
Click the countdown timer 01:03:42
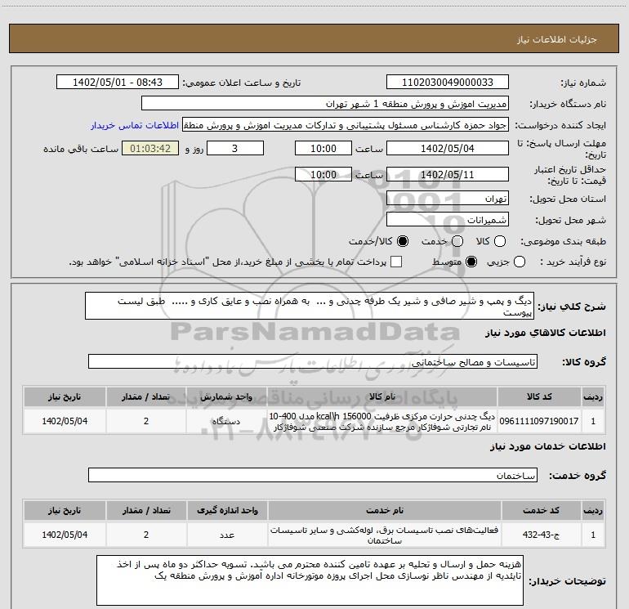tap(150, 148)
